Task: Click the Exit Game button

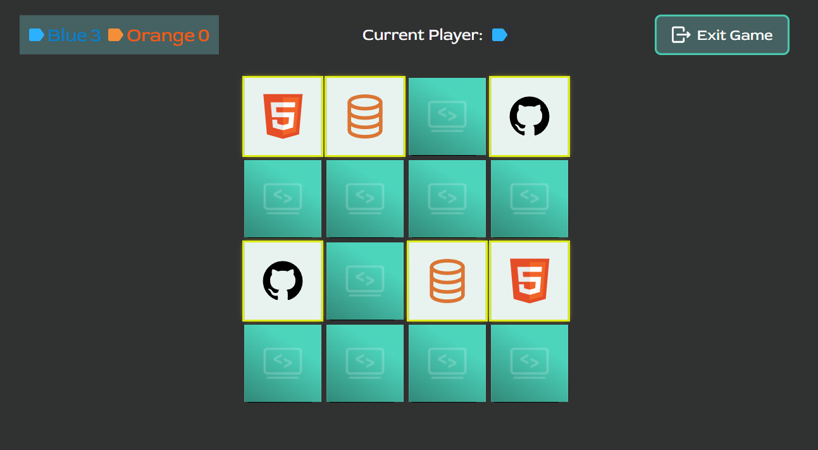Action: click(x=722, y=35)
